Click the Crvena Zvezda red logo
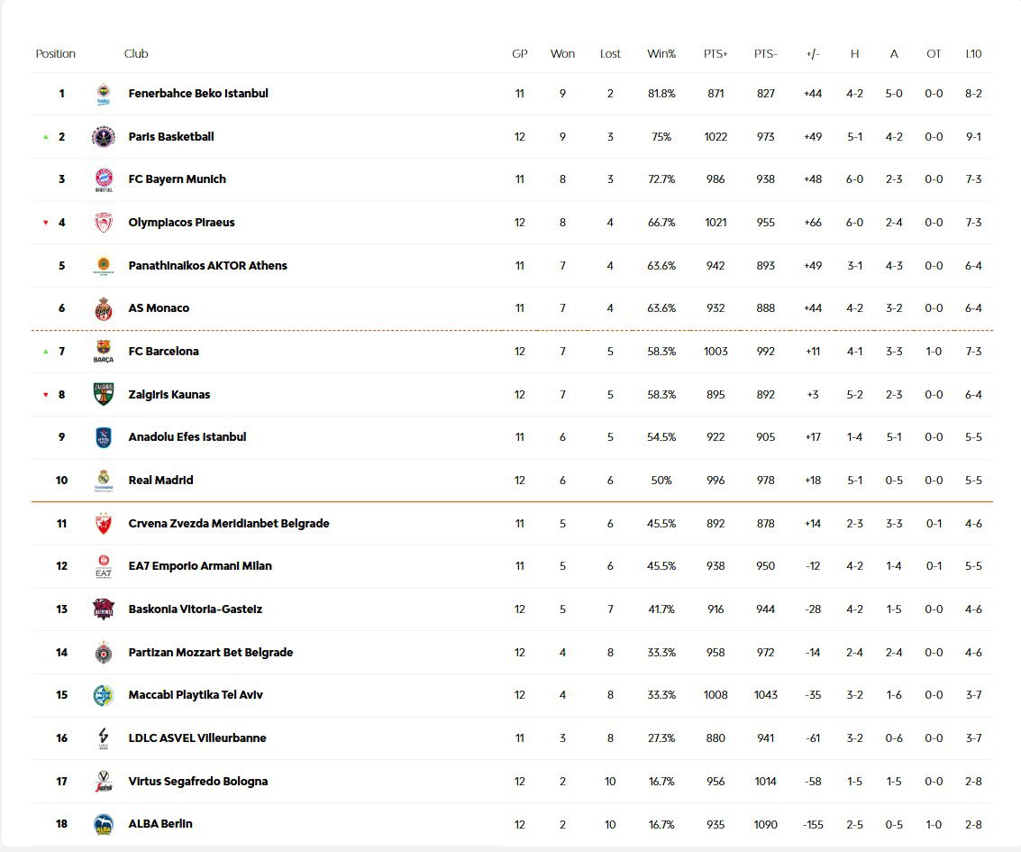Screen dimensions: 1021x852 [x=104, y=524]
